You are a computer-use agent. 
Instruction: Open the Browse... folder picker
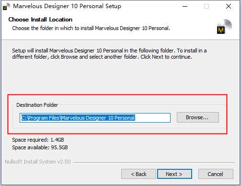click(198, 117)
